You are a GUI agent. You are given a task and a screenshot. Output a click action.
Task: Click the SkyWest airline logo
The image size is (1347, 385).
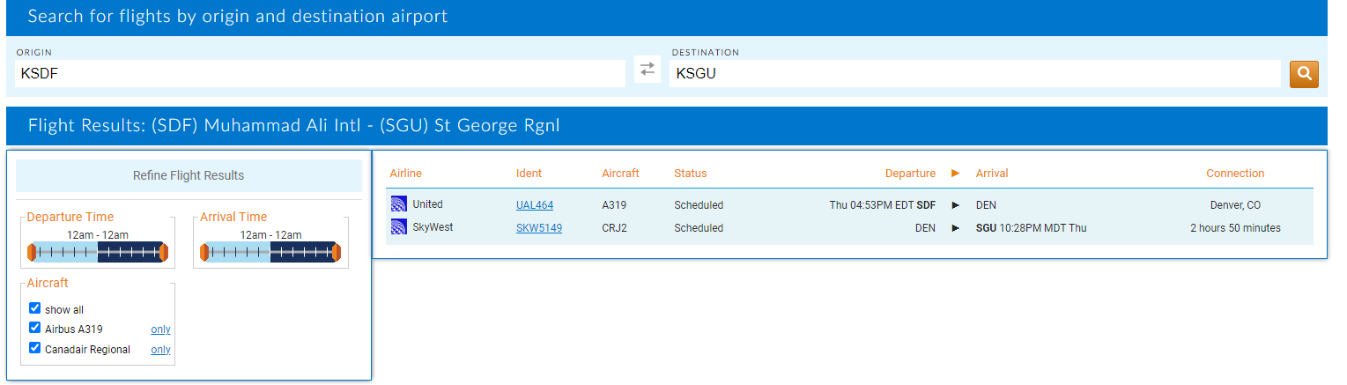400,227
